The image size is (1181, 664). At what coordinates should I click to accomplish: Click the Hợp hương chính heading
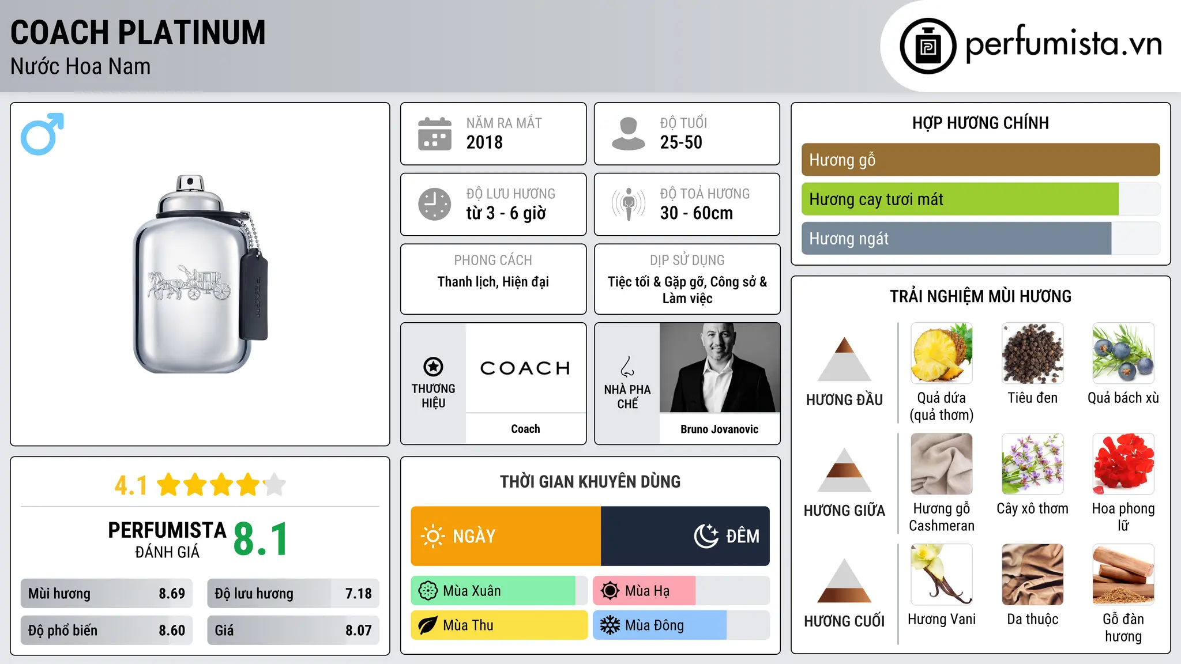point(980,123)
